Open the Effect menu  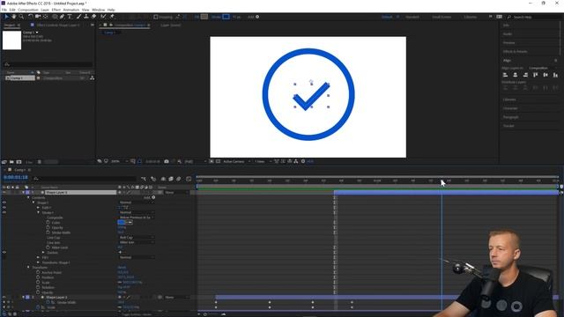(x=56, y=10)
